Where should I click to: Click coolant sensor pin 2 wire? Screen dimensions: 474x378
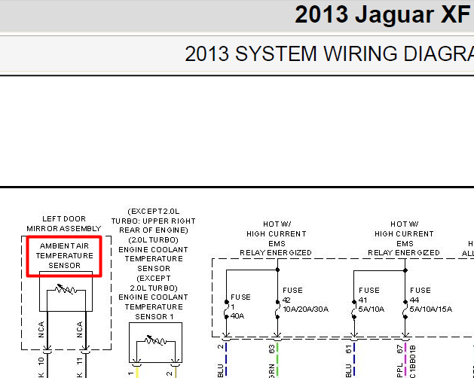pyautogui.click(x=176, y=371)
